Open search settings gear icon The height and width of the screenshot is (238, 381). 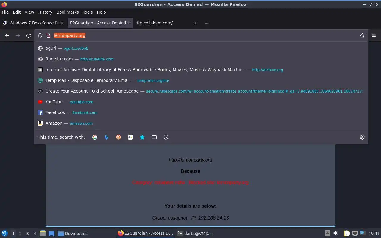[x=362, y=137]
